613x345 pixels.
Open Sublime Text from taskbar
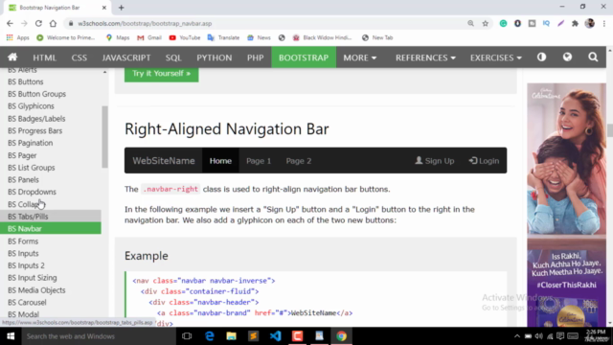click(x=253, y=336)
